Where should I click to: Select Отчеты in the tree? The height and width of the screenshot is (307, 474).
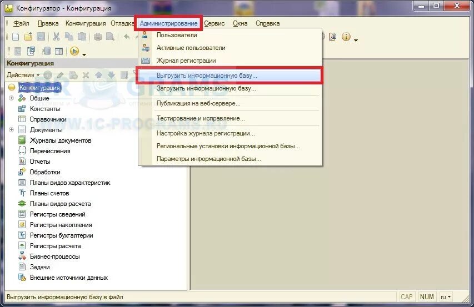point(40,162)
